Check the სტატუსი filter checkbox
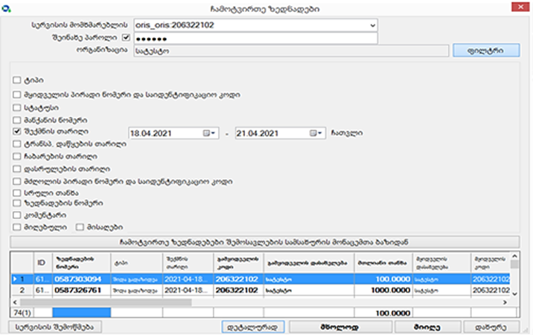This screenshot has height=335, width=533. point(17,108)
